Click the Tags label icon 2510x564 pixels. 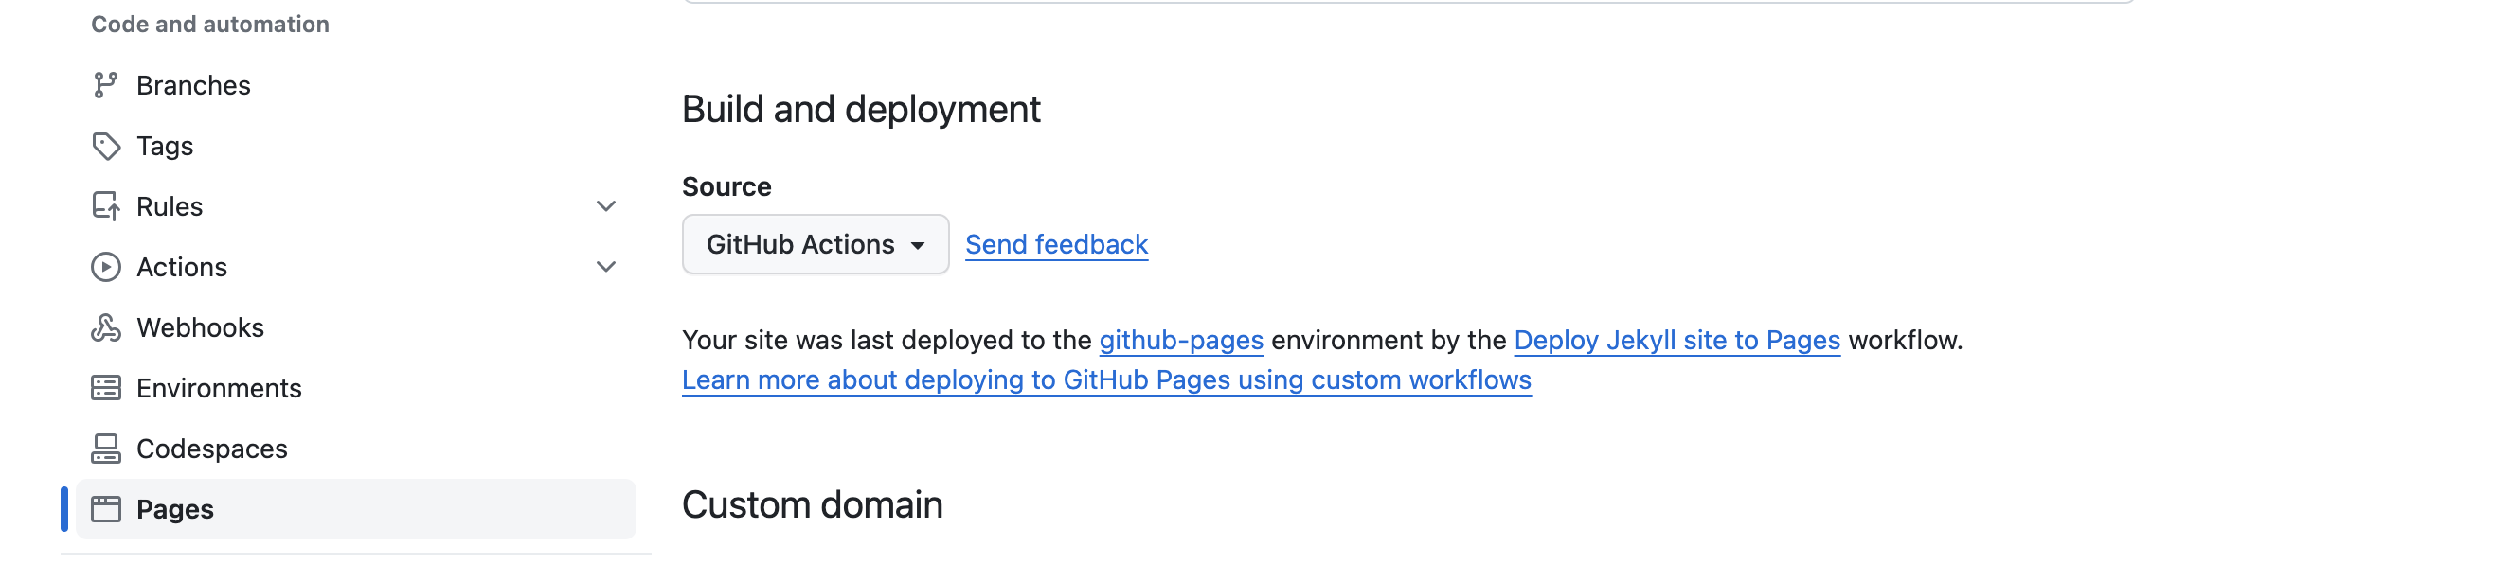pos(105,146)
